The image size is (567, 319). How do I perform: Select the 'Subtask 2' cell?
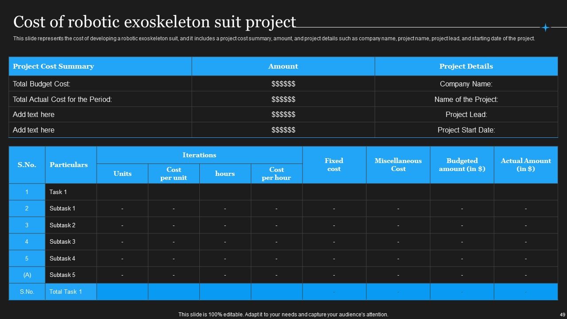71,225
